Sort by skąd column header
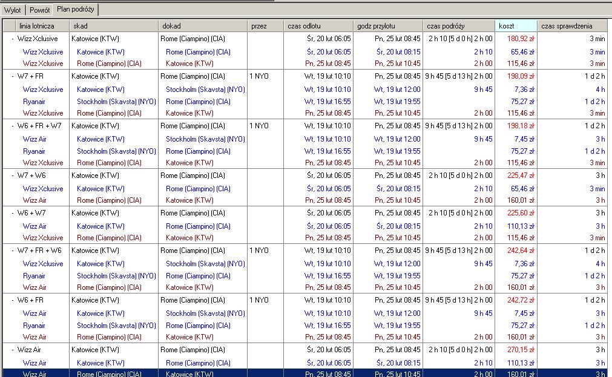 114,26
